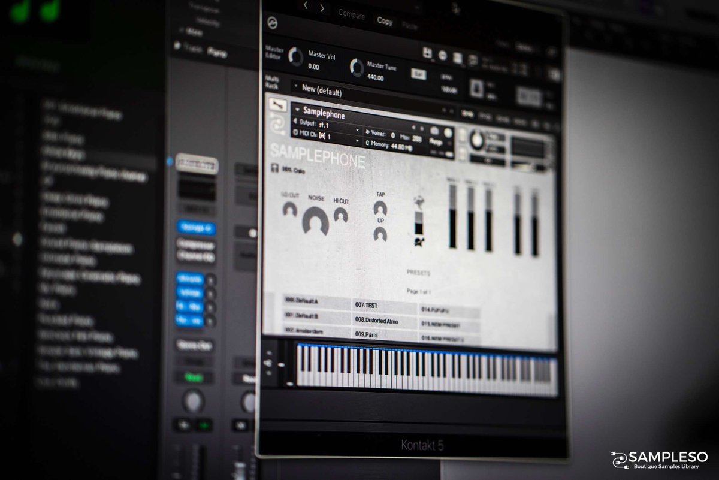719x480 pixels.
Task: Open the Output st.1 dropdown
Action: pyautogui.click(x=326, y=125)
